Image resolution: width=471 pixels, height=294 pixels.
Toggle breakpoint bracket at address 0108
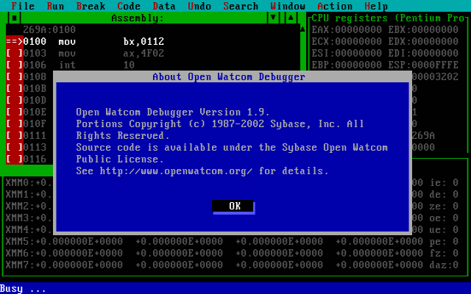point(15,76)
